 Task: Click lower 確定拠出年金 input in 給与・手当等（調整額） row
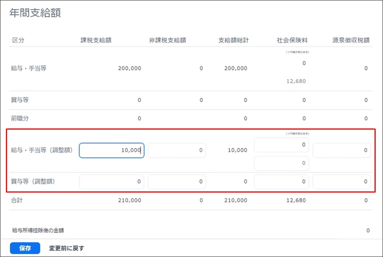click(x=281, y=163)
